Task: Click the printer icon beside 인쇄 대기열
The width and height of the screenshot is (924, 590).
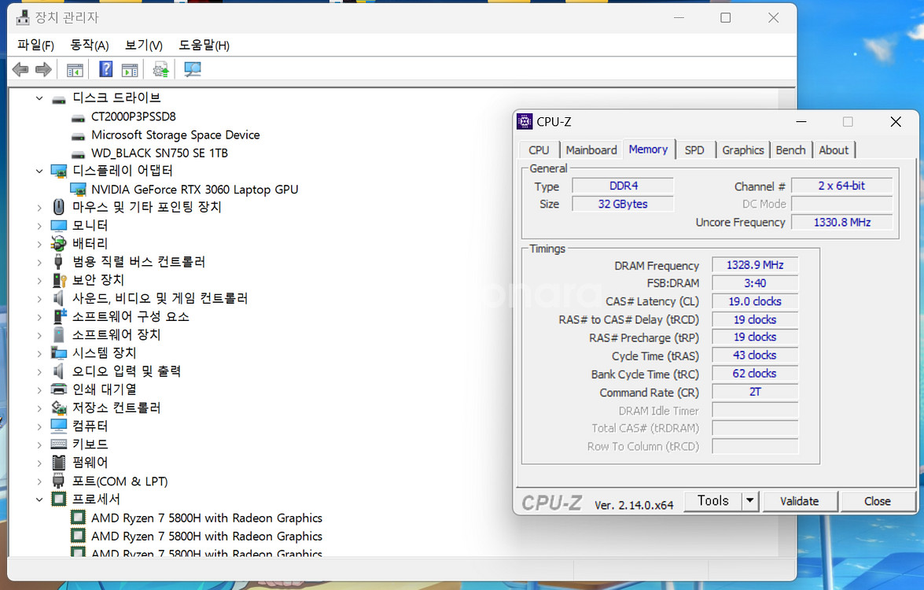Action: (x=59, y=389)
